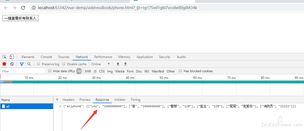Filter requests by Other
The width and height of the screenshot is (304, 131).
tap(171, 71)
